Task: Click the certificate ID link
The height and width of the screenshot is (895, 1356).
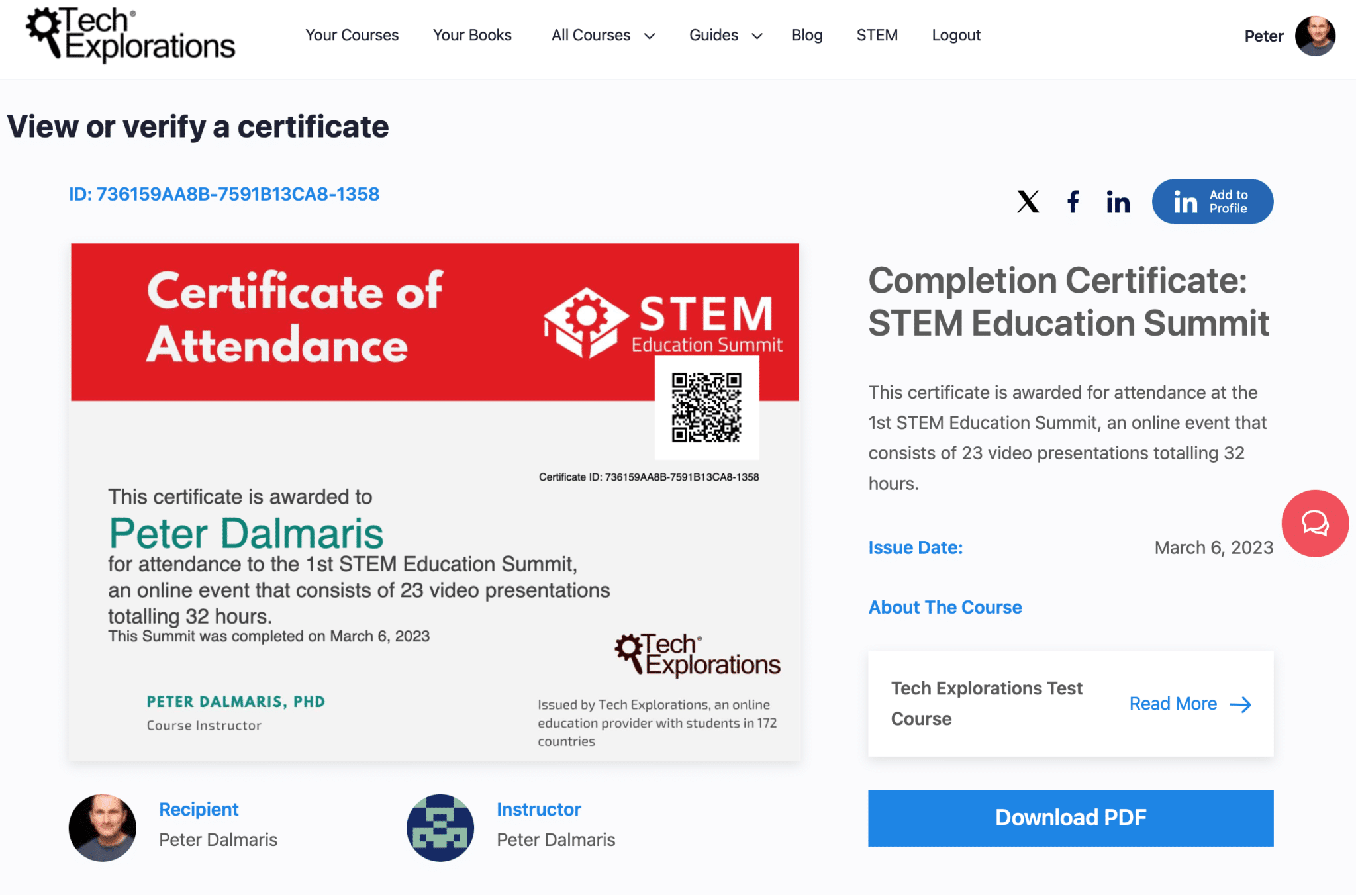Action: [224, 194]
